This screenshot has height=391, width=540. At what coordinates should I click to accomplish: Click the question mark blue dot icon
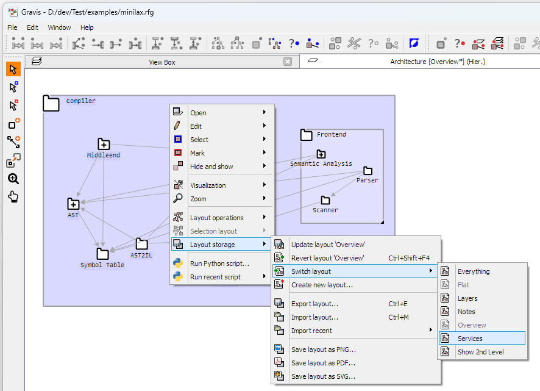[x=294, y=43]
